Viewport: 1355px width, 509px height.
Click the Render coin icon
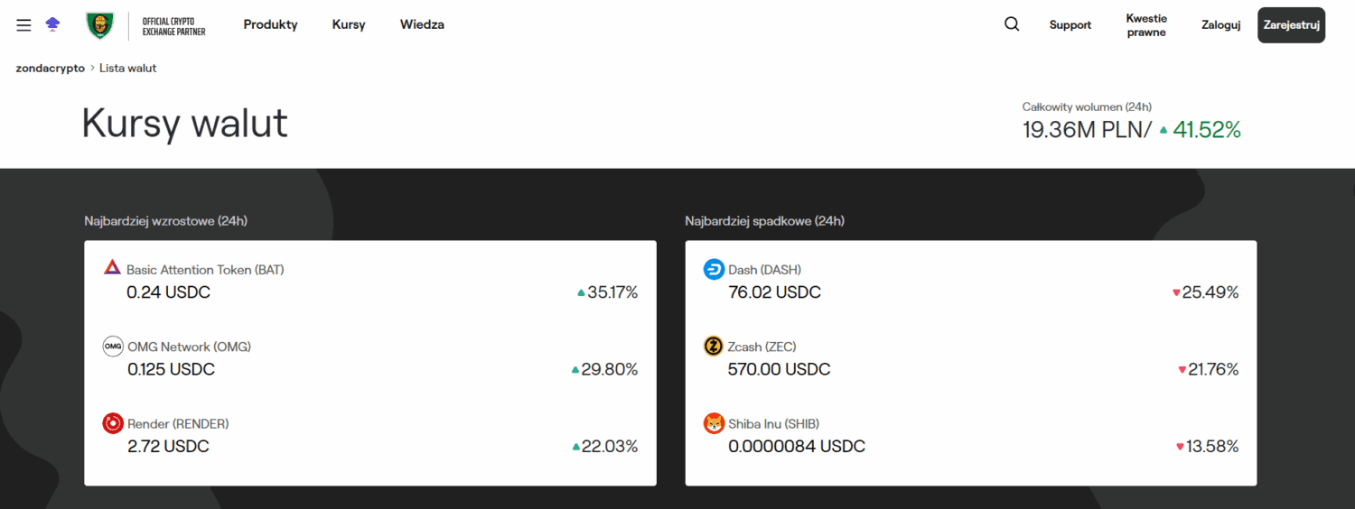point(113,423)
